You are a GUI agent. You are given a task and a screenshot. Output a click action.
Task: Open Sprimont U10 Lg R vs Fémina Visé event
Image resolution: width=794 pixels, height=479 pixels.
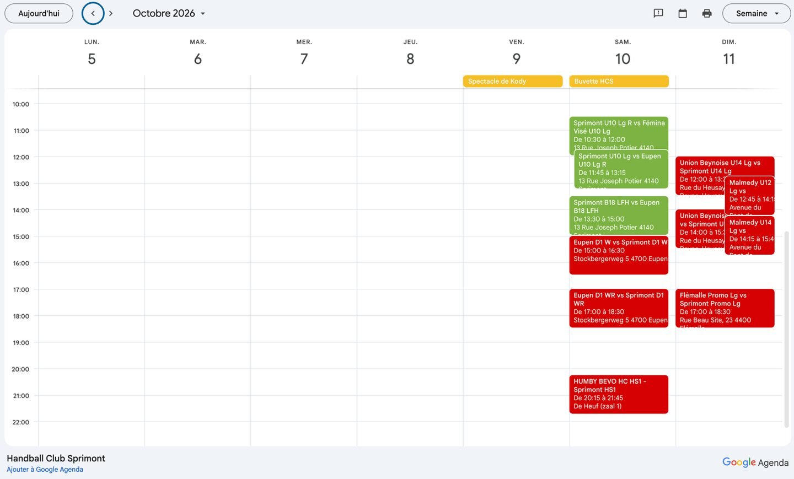619,132
